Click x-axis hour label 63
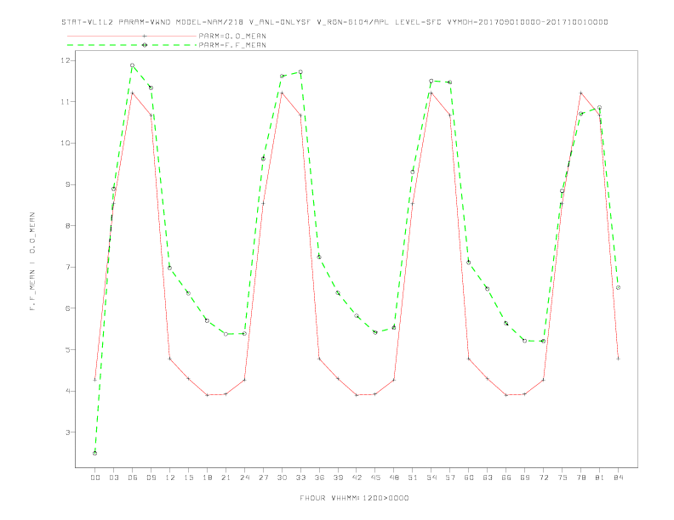674x520 pixels. (x=488, y=478)
